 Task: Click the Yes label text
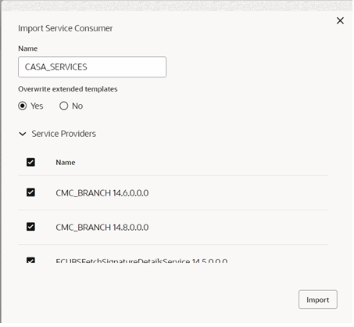(x=37, y=106)
